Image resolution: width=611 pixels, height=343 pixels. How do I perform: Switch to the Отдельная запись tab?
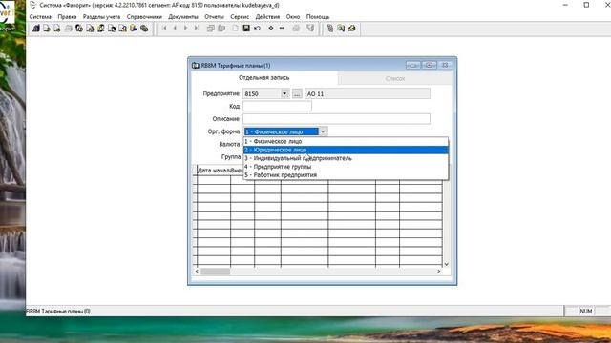click(264, 78)
